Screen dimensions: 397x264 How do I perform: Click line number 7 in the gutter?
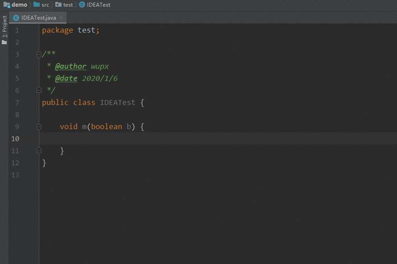(x=17, y=103)
